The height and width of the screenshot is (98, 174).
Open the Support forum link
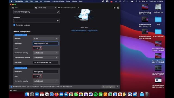point(92,31)
